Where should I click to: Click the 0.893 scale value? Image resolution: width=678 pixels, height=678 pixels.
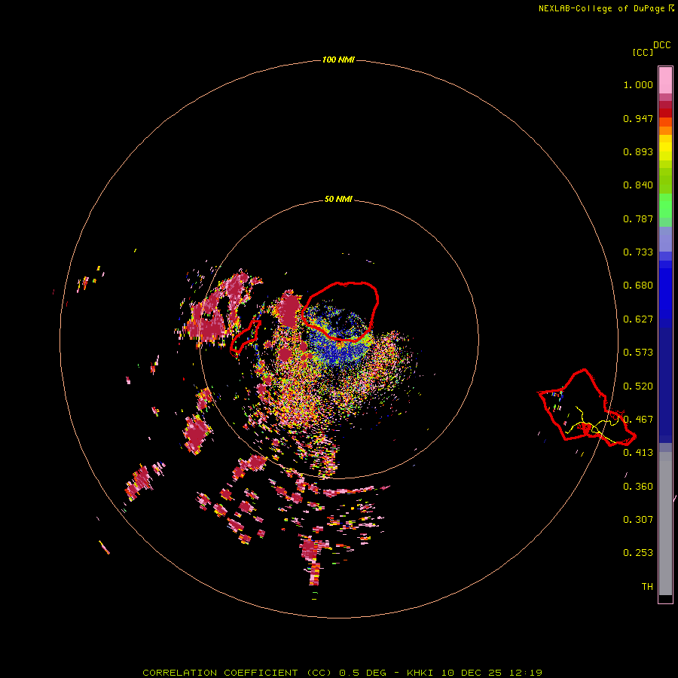(x=638, y=151)
